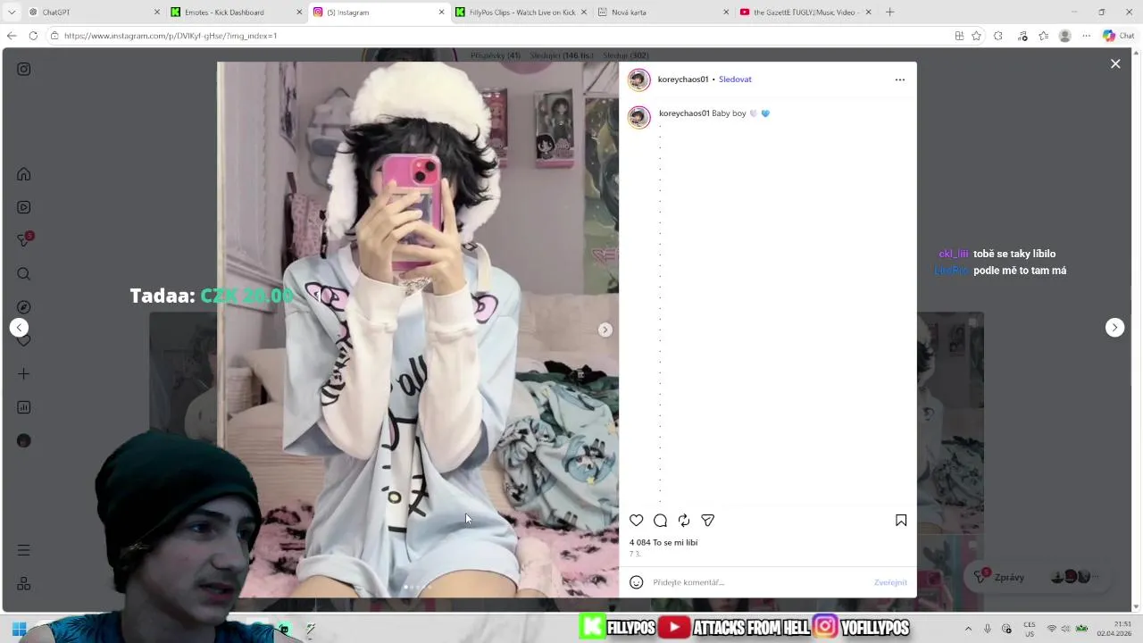1143x643 pixels.
Task: Save post with the bookmark icon
Action: pyautogui.click(x=901, y=521)
